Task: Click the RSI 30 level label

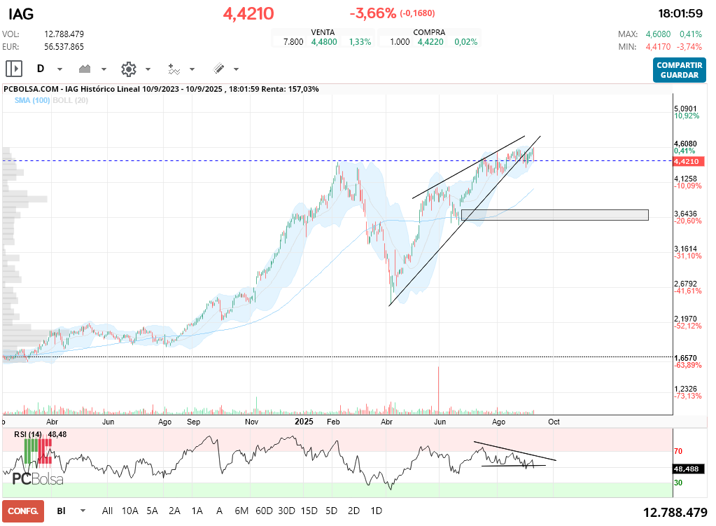Action: pos(678,483)
